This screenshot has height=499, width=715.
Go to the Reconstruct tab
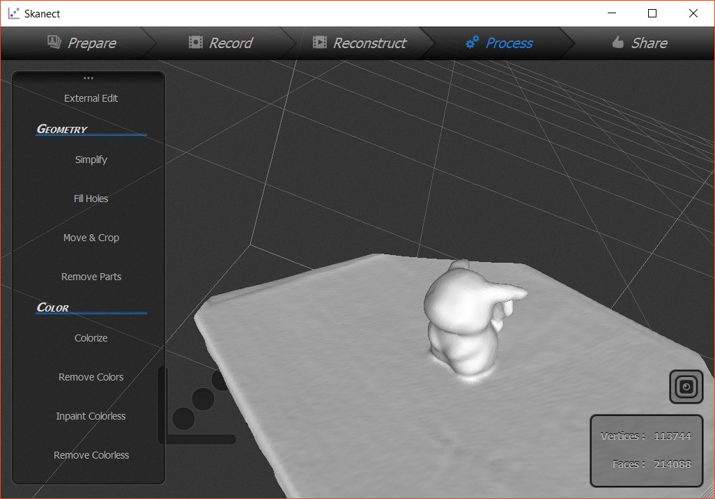coord(360,43)
